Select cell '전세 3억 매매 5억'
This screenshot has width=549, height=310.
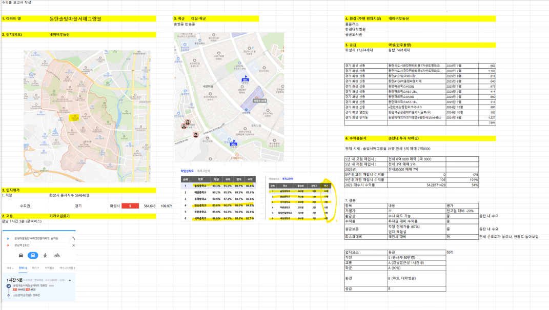point(417,164)
